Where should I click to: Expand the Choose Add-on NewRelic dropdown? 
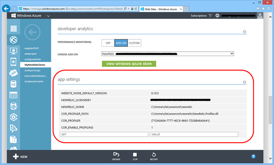click(167, 54)
